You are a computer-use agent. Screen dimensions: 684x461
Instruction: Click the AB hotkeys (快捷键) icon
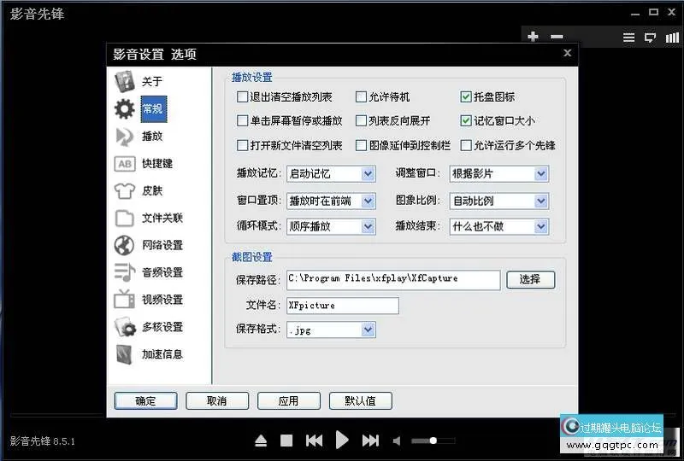pyautogui.click(x=125, y=164)
